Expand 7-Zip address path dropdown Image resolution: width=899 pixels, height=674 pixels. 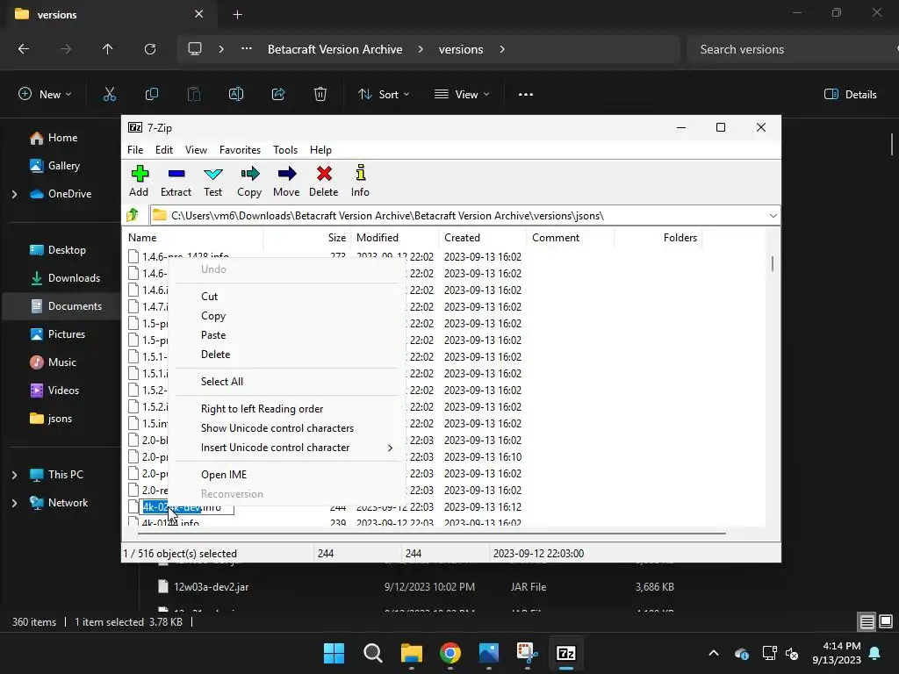tap(773, 216)
